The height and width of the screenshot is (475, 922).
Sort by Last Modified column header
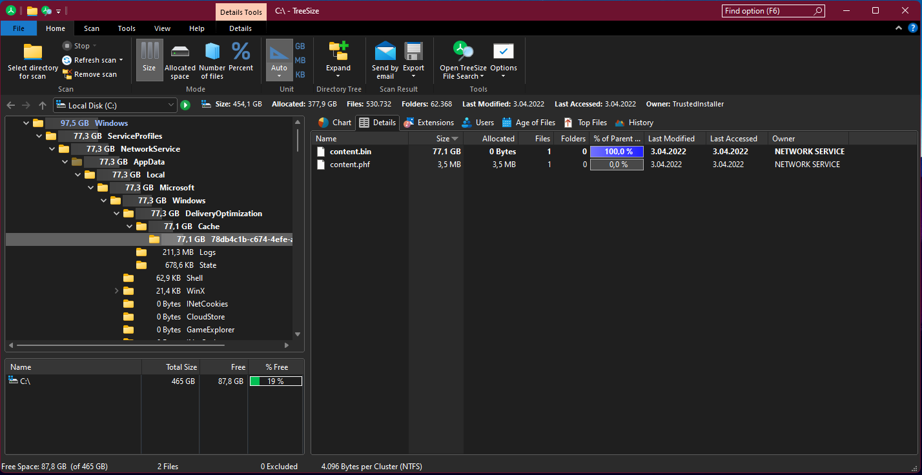(675, 139)
